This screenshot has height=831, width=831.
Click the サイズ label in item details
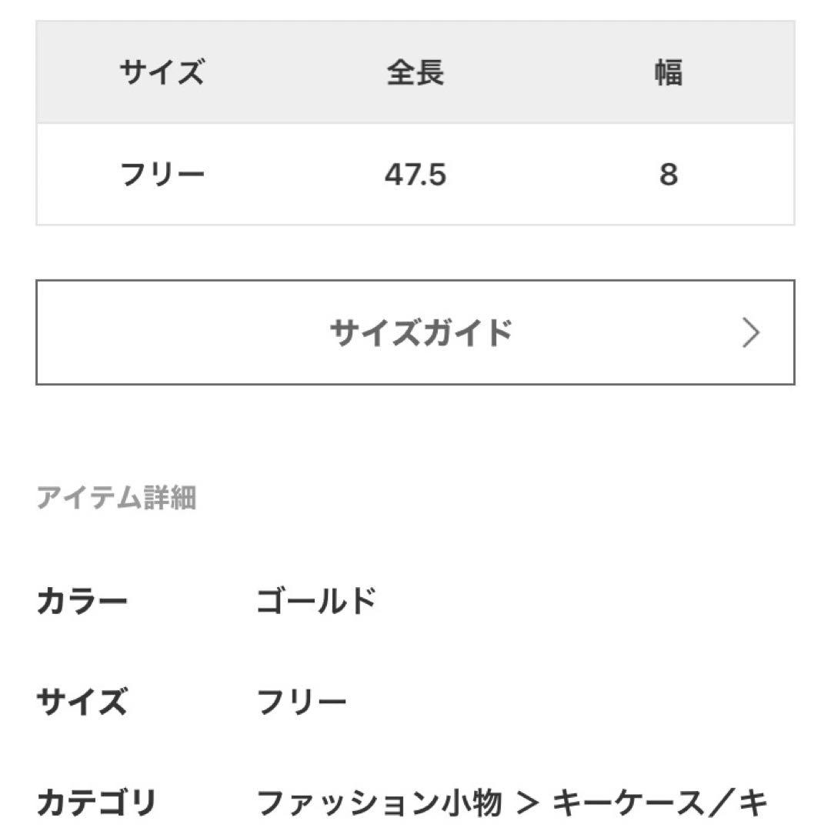tap(82, 702)
